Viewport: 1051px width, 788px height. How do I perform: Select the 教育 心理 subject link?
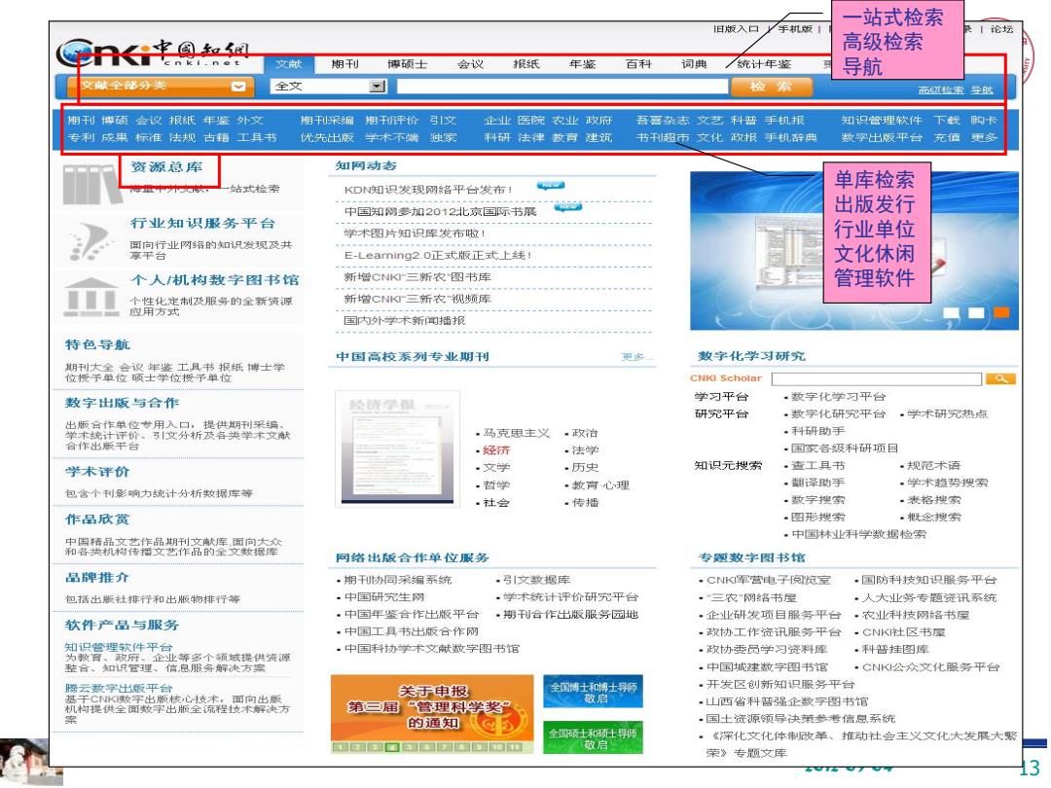[600, 485]
